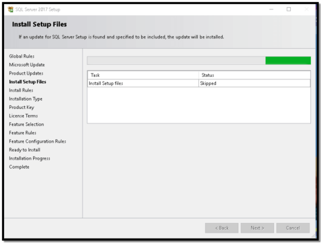Select Product Key step in sidebar
This screenshot has height=246, width=324.
[x=22, y=108]
